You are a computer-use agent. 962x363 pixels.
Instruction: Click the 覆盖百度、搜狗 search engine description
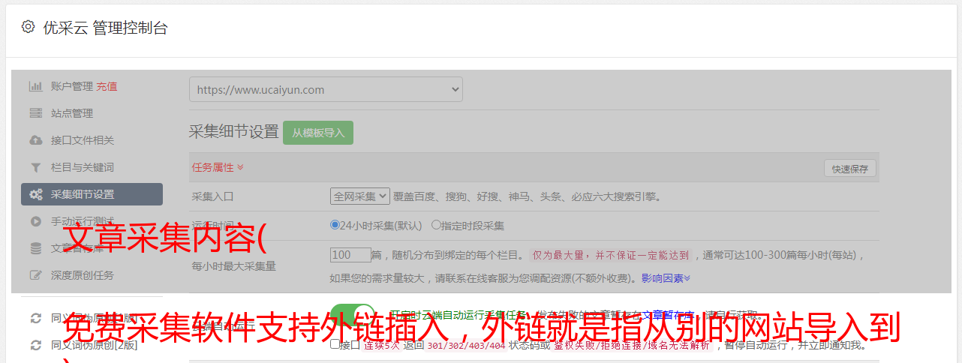click(527, 196)
